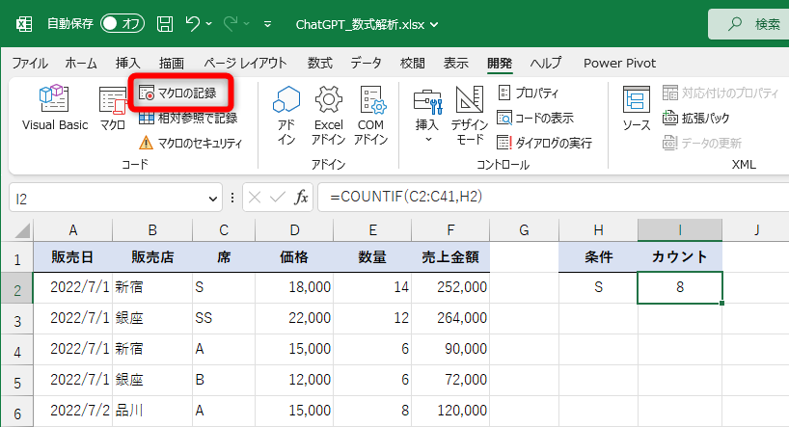The height and width of the screenshot is (427, 789).
Task: Select cell H2 containing S
Action: coord(598,287)
